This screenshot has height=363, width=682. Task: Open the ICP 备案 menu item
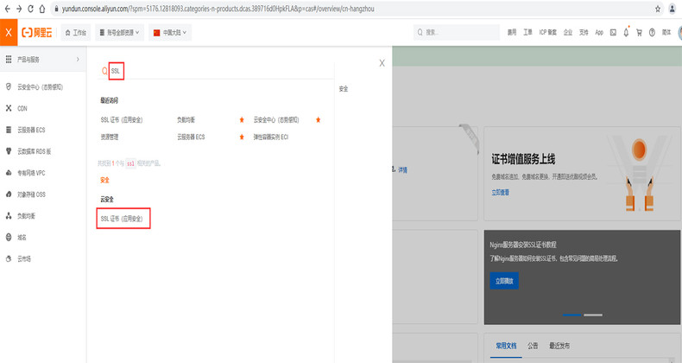(x=548, y=32)
